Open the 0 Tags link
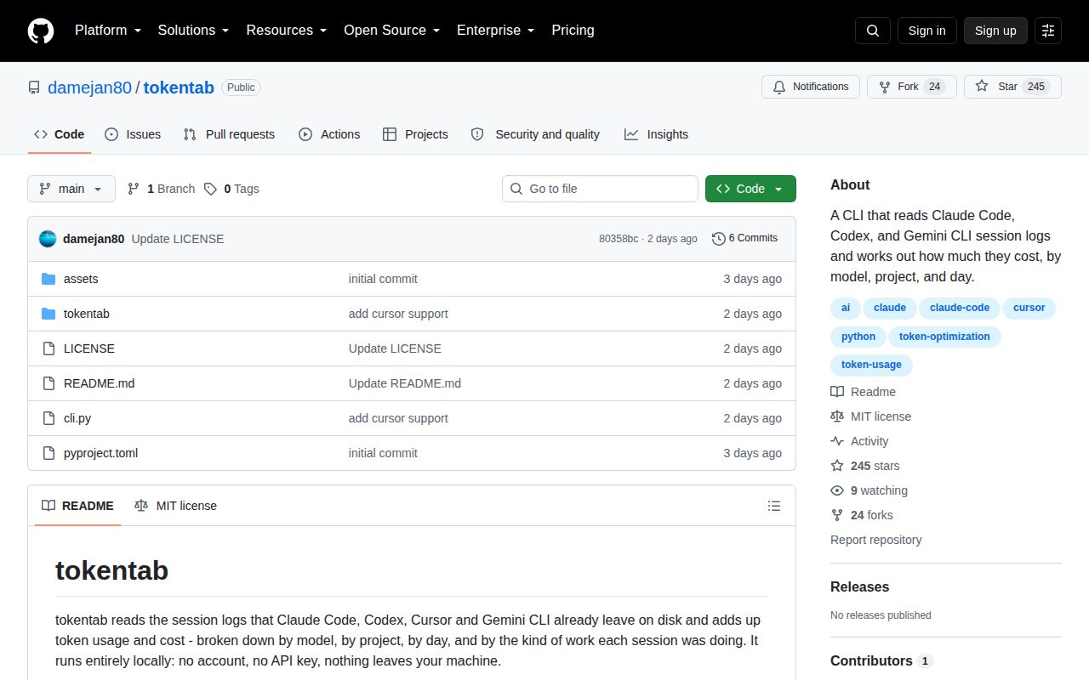Image resolution: width=1089 pixels, height=680 pixels. click(x=231, y=189)
